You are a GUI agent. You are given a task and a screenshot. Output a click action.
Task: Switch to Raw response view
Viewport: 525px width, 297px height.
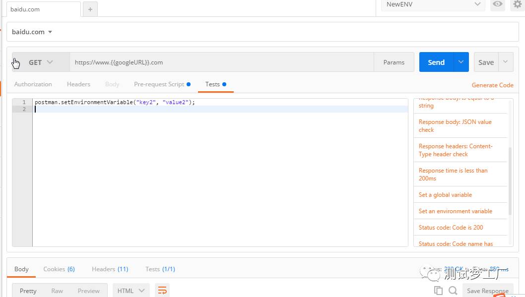tap(57, 291)
